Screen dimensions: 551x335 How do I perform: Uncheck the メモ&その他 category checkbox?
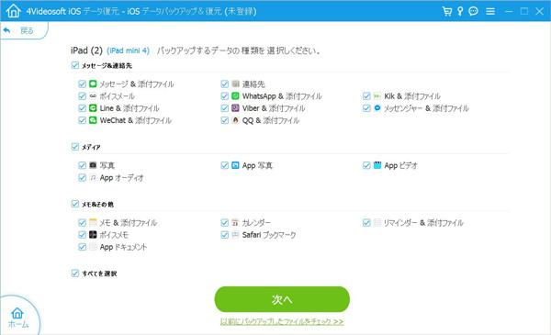coord(75,204)
